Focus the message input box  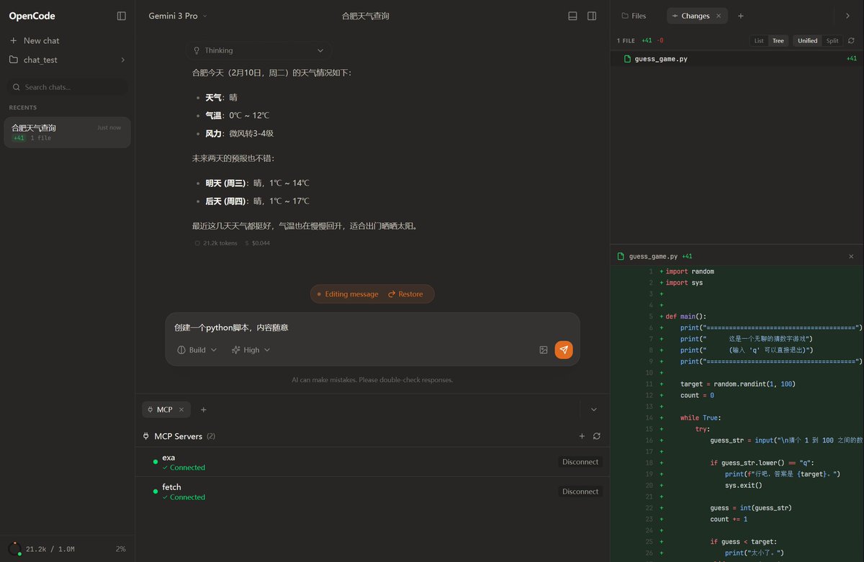pyautogui.click(x=372, y=327)
